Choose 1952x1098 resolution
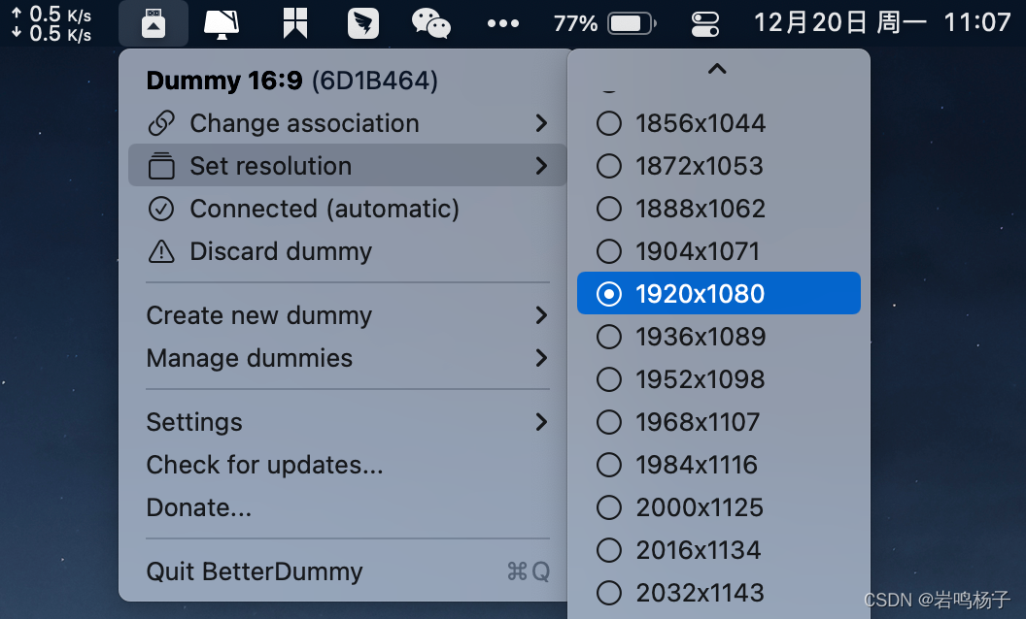The width and height of the screenshot is (1026, 619). pos(718,379)
